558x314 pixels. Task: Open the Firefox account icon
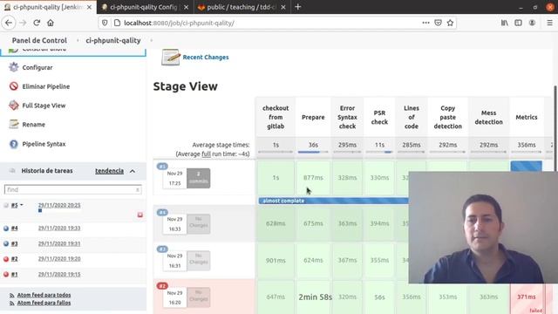(532, 23)
